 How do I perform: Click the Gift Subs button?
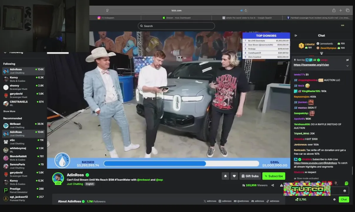point(250,176)
